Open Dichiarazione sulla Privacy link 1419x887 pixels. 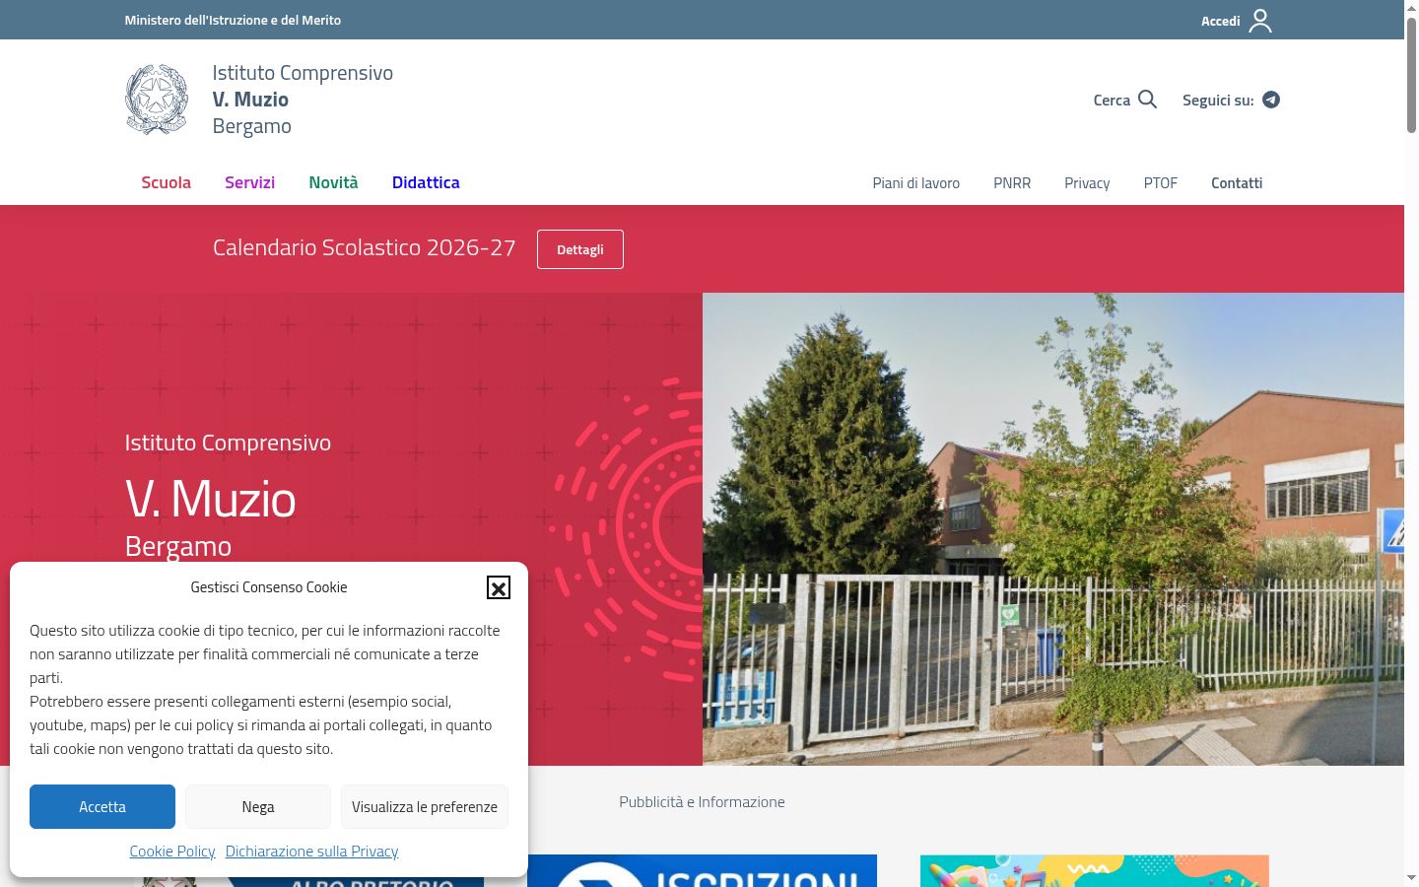311,851
